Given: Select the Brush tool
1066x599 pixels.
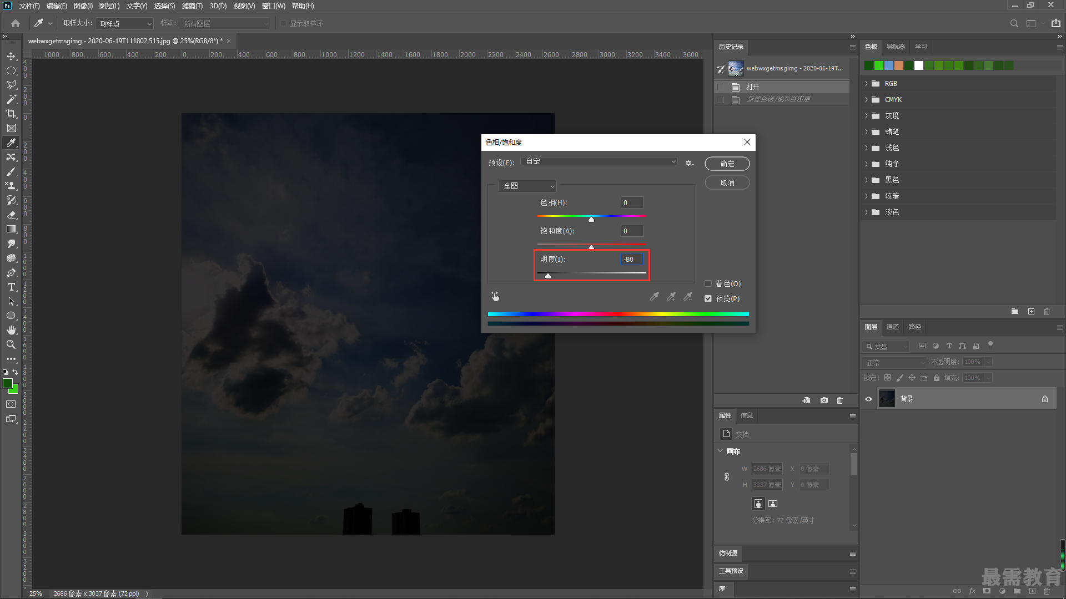Looking at the screenshot, I should [11, 171].
